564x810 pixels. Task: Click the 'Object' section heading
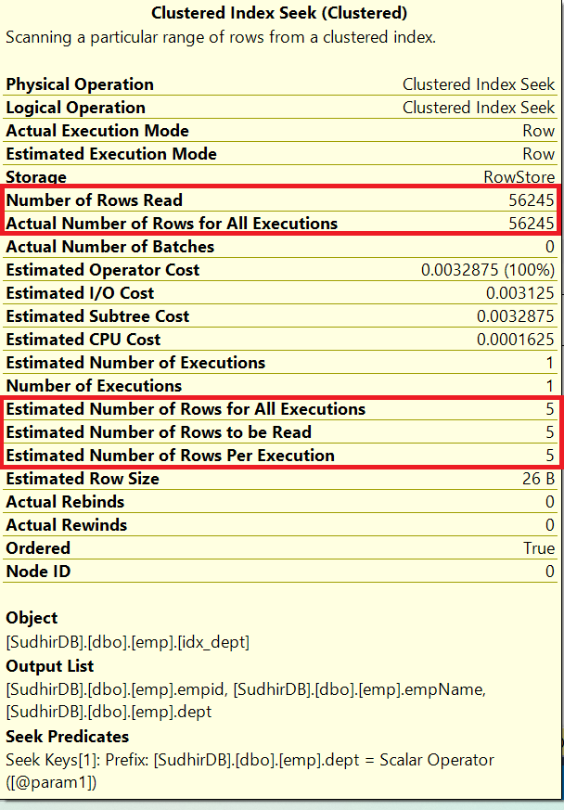32,618
